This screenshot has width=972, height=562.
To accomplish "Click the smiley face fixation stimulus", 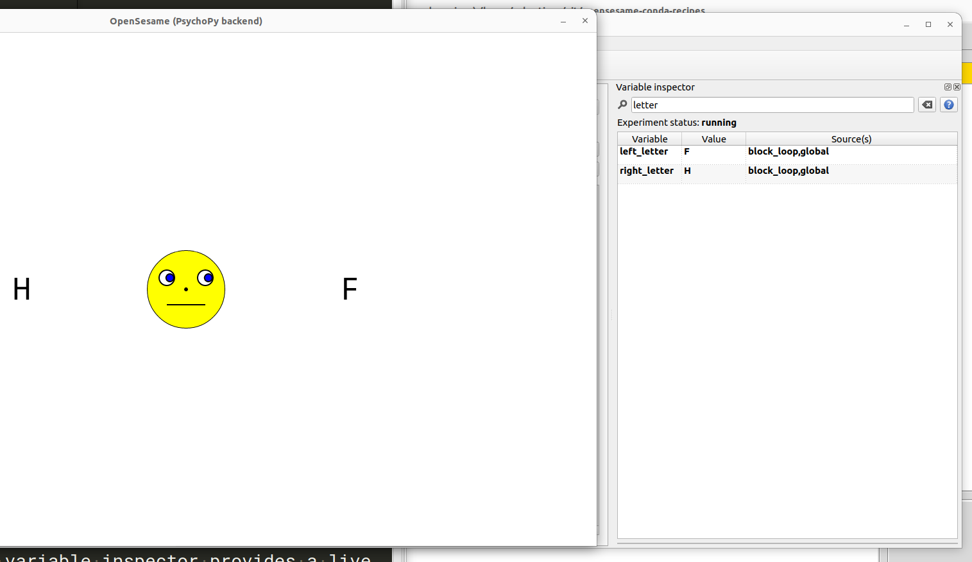I will click(186, 289).
